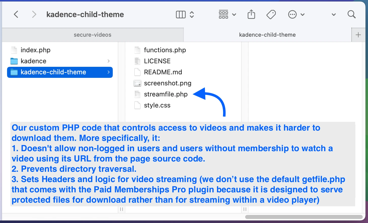
Task: Select the streamfile.php file
Action: tap(166, 94)
